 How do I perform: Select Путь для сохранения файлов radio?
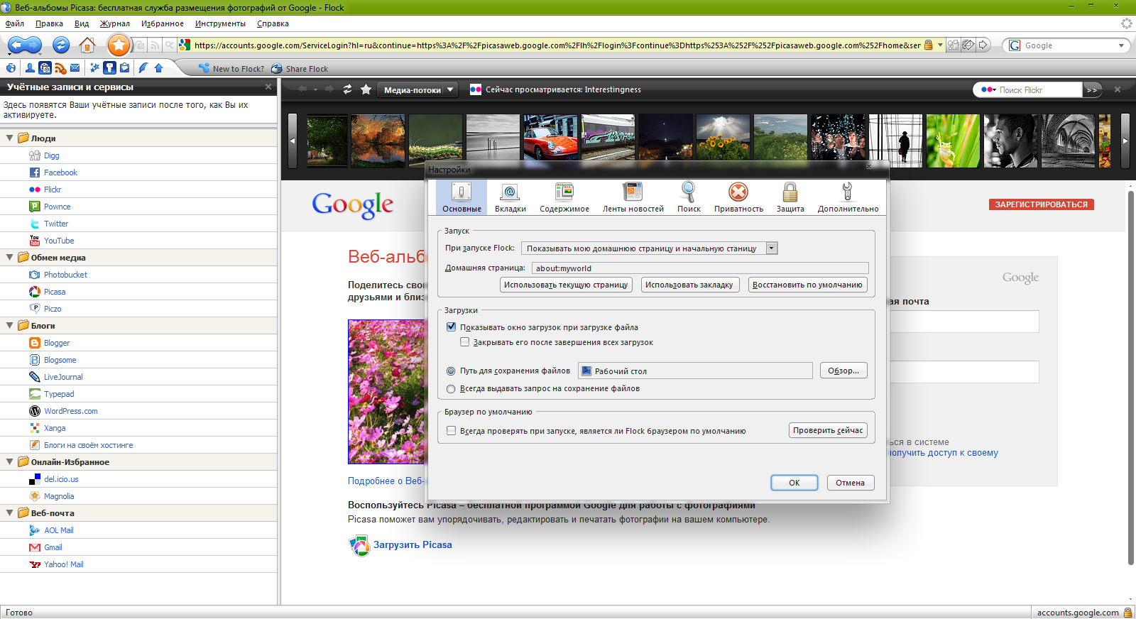point(451,371)
